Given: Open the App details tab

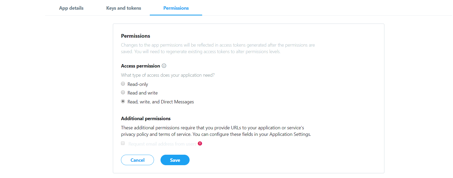Looking at the screenshot, I should (x=71, y=8).
